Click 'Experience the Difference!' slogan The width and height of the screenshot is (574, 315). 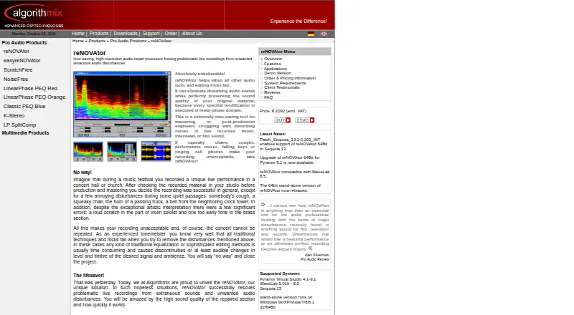coord(298,21)
